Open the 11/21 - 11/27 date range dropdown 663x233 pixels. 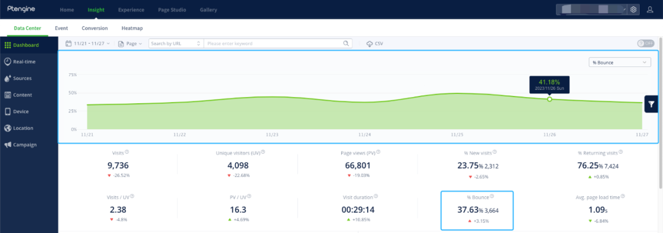point(88,43)
